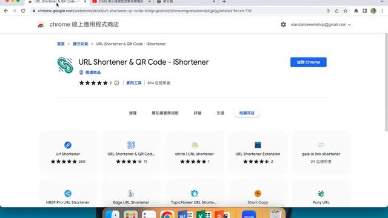
Task: Open a new browser tab
Action: 224,2
